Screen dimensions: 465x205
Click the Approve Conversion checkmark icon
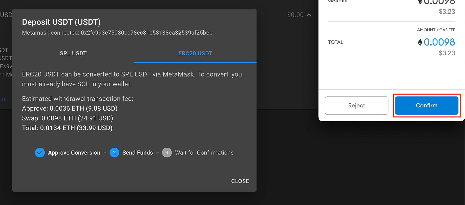coord(40,153)
